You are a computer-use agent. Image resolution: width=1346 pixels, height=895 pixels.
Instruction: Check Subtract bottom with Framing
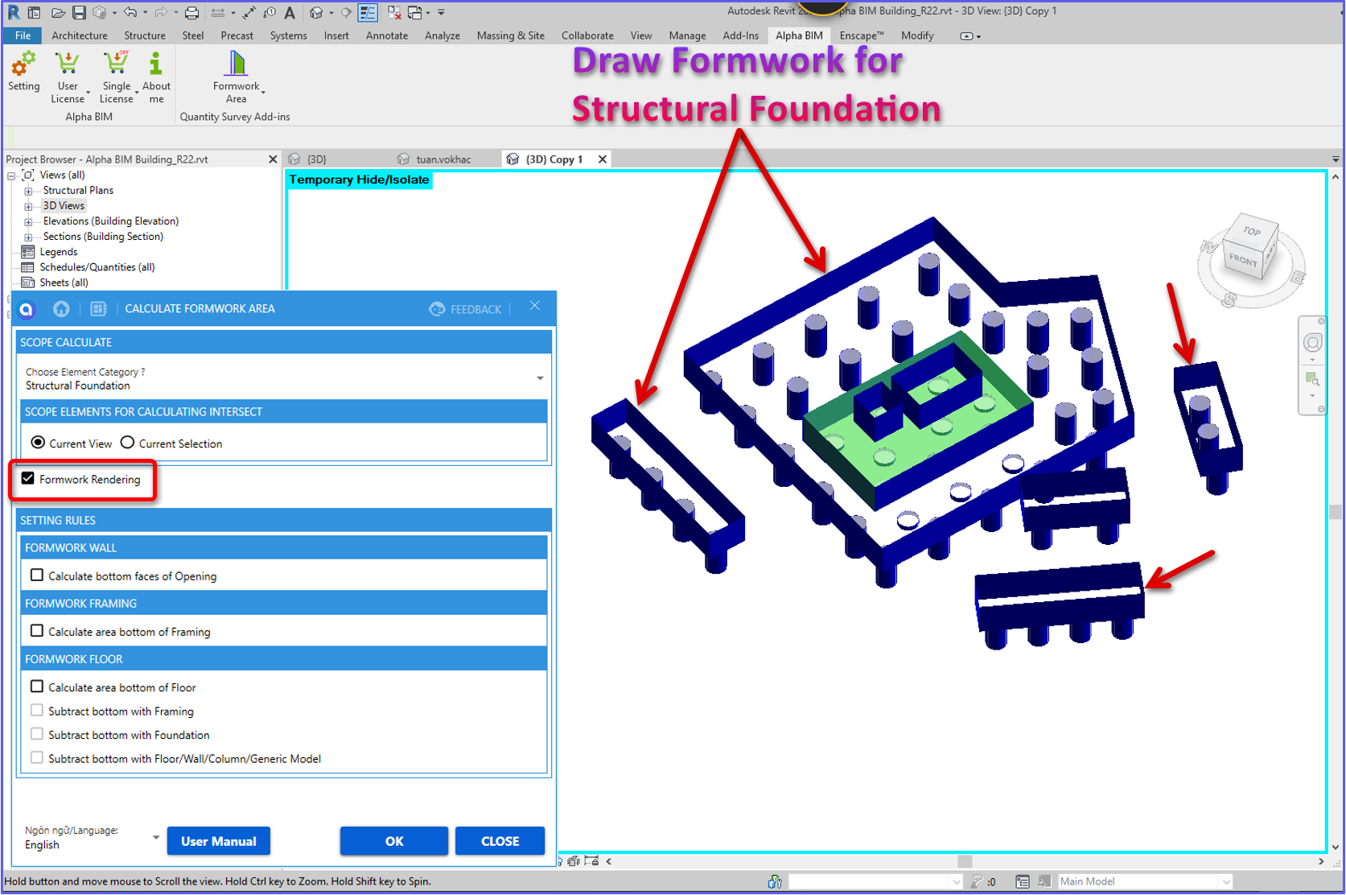click(37, 711)
